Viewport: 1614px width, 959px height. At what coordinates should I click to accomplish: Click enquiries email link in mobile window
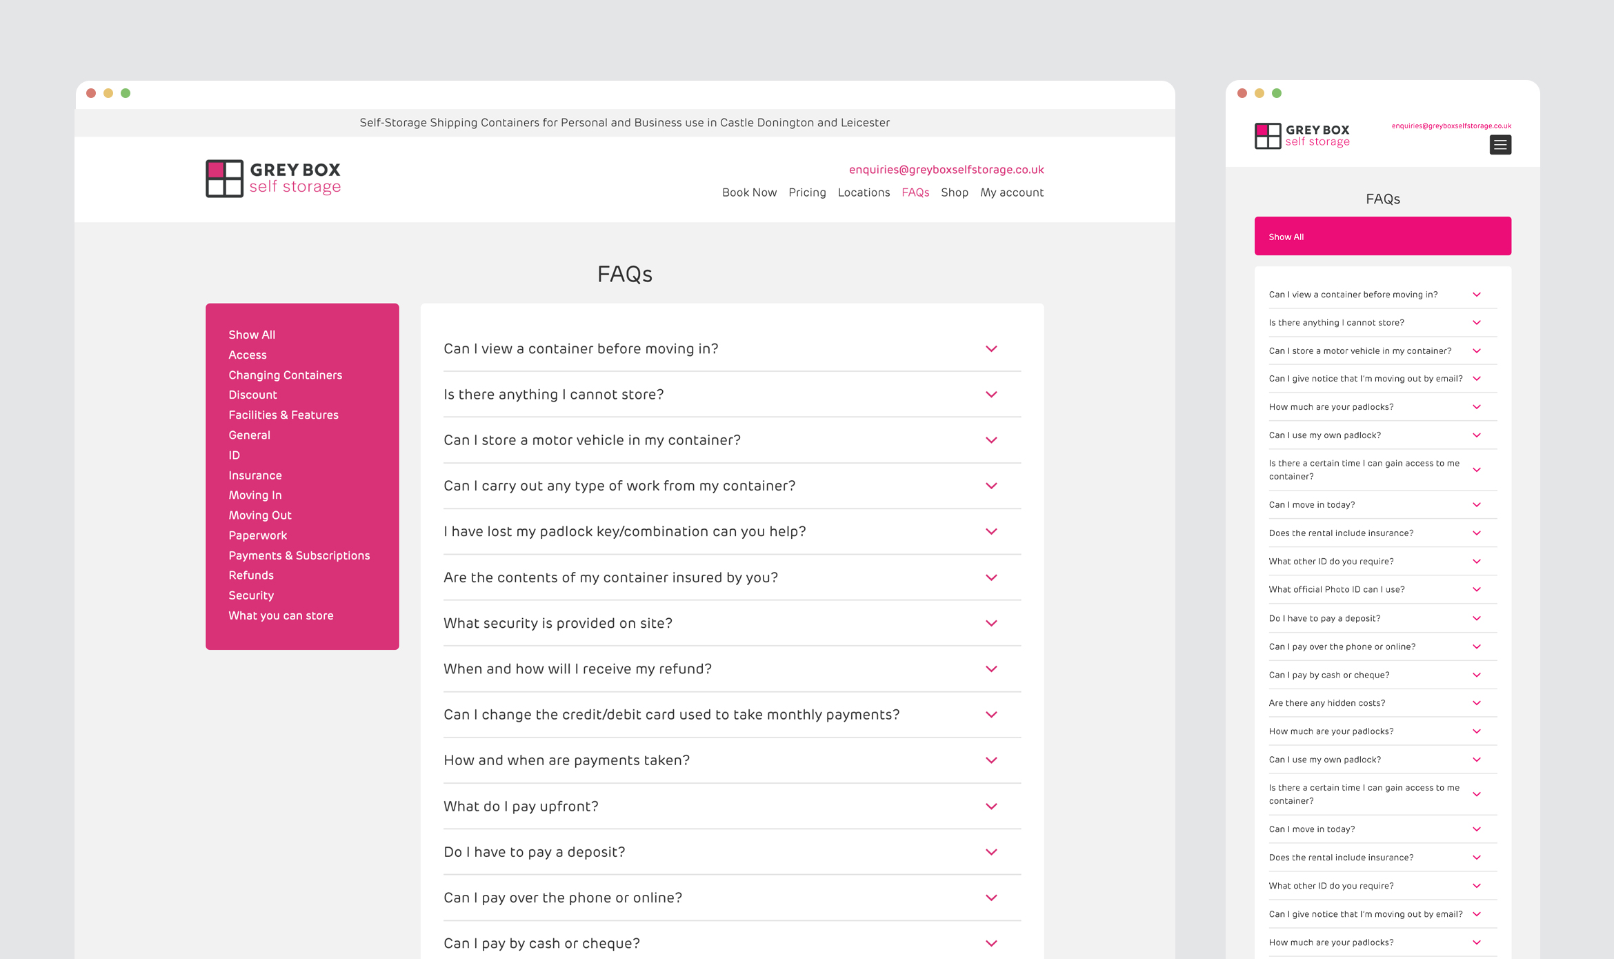1451,126
